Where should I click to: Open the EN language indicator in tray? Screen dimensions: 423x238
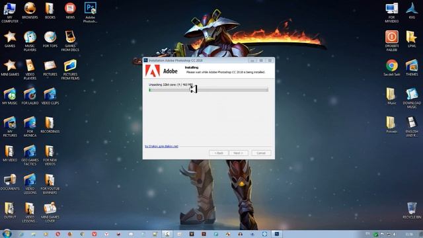pos(367,233)
